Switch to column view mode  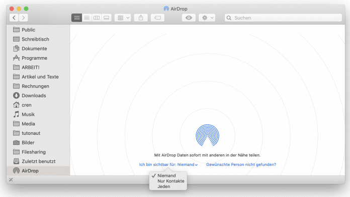pyautogui.click(x=97, y=18)
